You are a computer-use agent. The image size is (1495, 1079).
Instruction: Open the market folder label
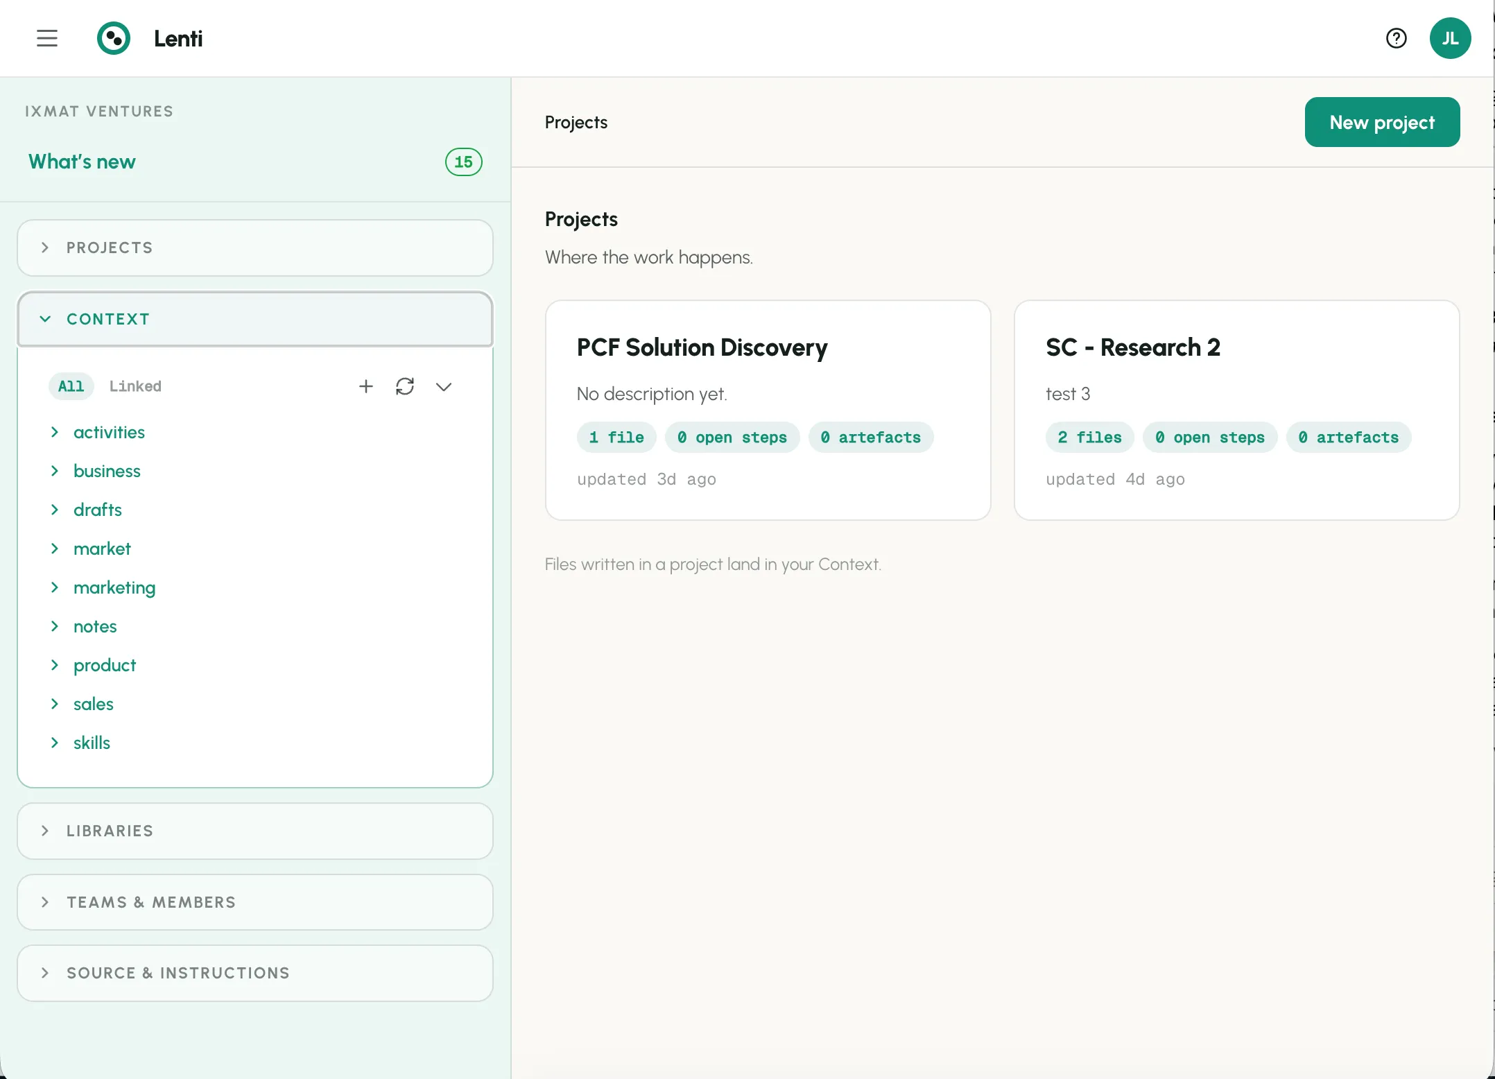102,549
